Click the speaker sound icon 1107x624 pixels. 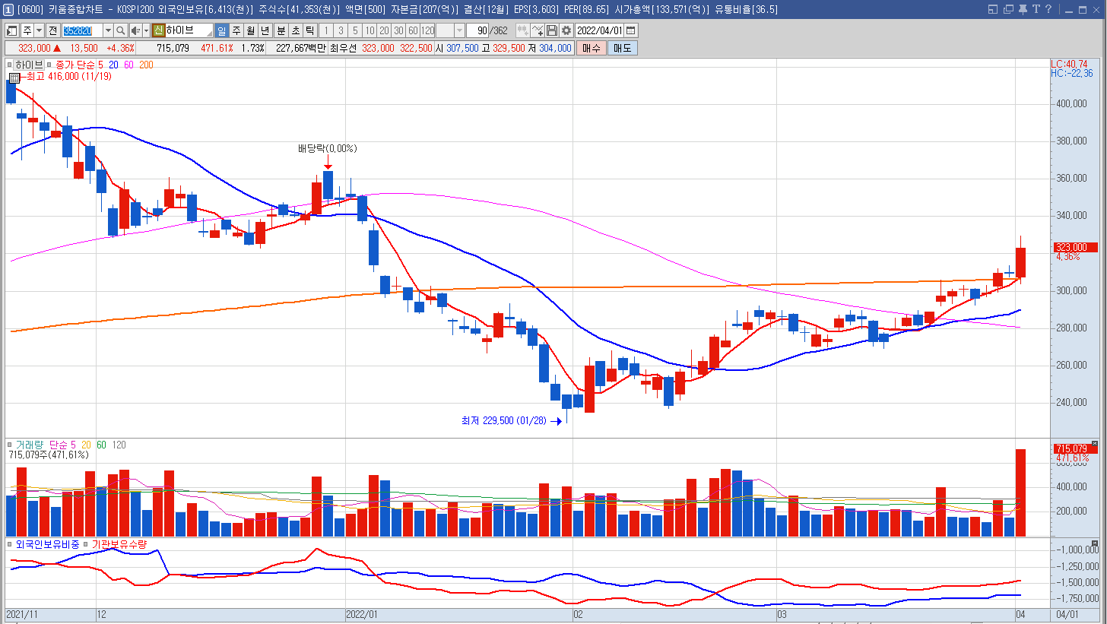click(135, 30)
